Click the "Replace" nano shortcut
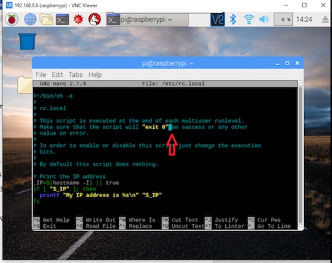Viewport: 332px width, 263px height. coord(140,226)
